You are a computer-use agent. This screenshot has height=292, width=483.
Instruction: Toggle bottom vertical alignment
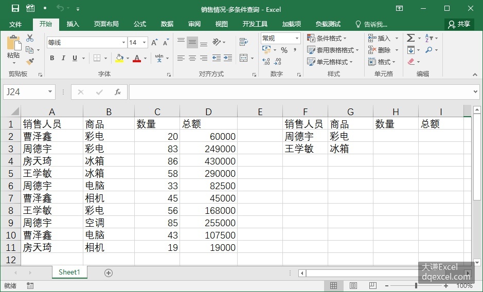(x=204, y=44)
